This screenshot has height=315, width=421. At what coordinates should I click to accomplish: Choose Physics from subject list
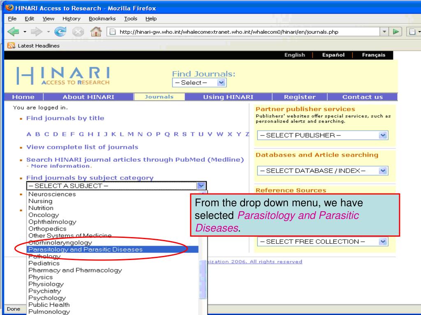click(113, 277)
